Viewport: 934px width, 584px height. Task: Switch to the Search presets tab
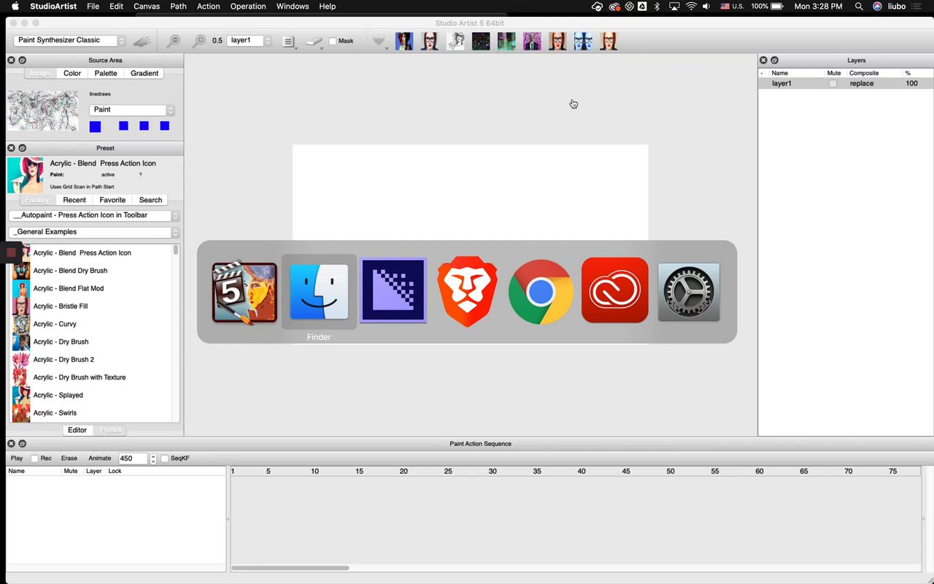coord(150,200)
